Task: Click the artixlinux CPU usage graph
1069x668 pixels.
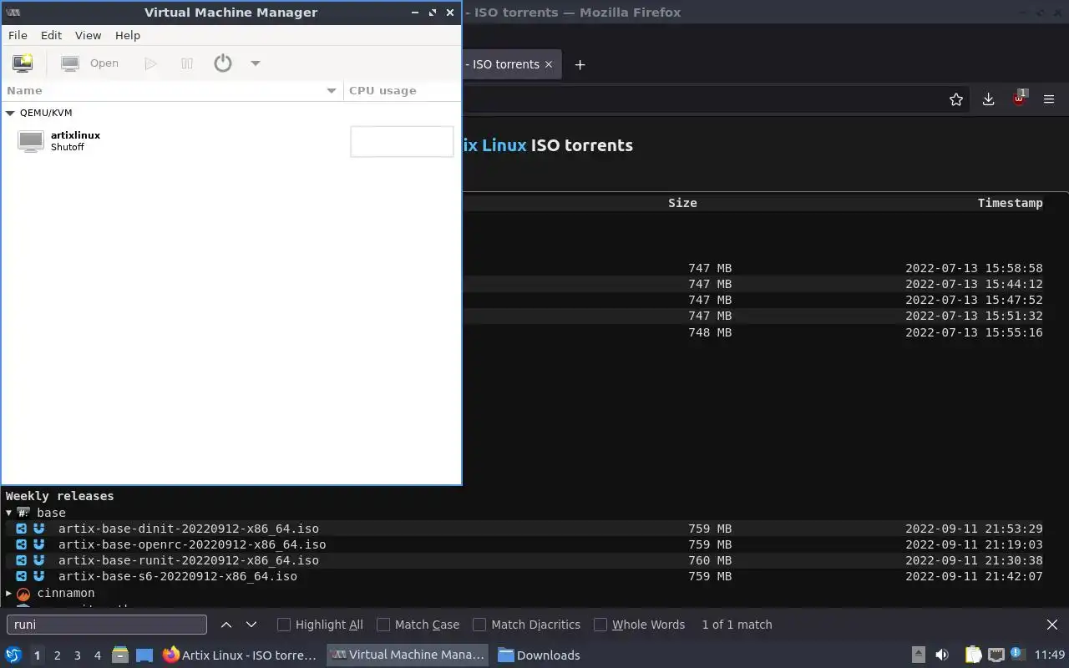Action: 402,141
